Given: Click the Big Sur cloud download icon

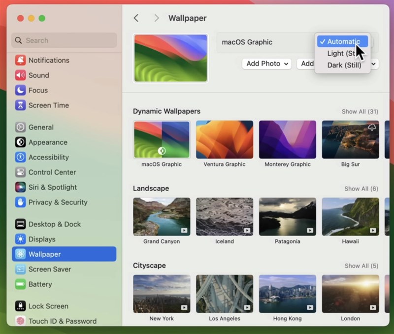Looking at the screenshot, I should point(372,127).
